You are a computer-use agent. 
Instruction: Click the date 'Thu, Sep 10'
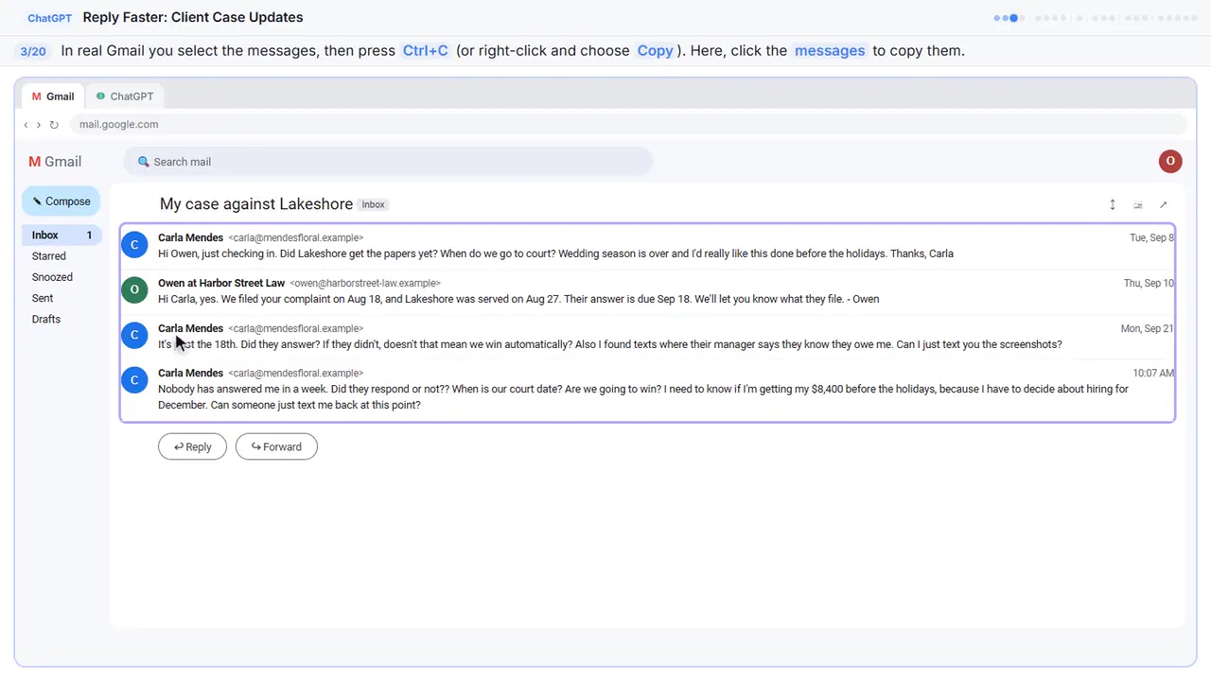click(x=1149, y=284)
